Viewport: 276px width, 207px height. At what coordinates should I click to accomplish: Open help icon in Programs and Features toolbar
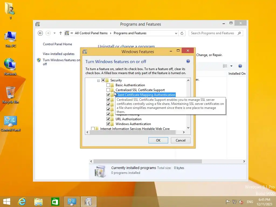point(240,66)
